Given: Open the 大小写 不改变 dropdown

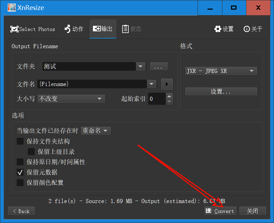Looking at the screenshot, I should pos(71,99).
